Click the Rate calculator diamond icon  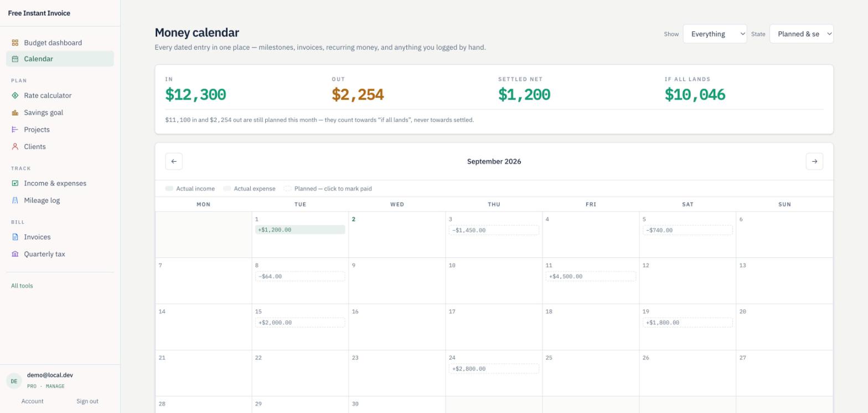coord(15,95)
